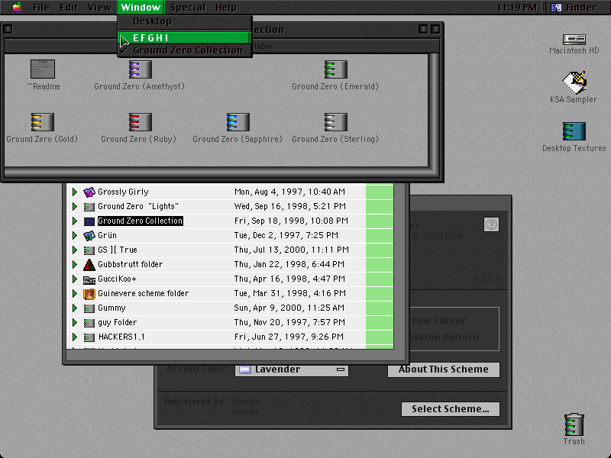Select Ground Zero (Gold) scheme icon
Image resolution: width=611 pixels, height=458 pixels.
(x=43, y=122)
